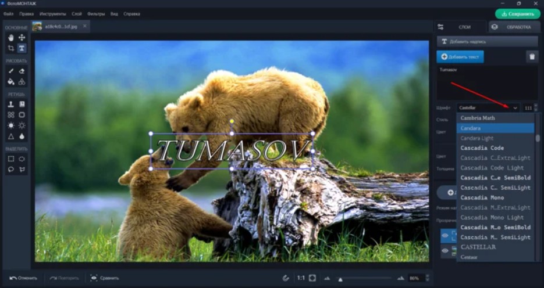Toggle visibility of the second layer
544x288 pixels.
[x=446, y=251]
